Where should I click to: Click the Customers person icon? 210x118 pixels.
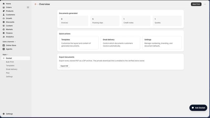[4, 15]
